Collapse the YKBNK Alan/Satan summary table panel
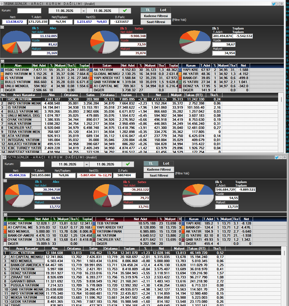This screenshot has height=306, width=289. (x=2, y=61)
